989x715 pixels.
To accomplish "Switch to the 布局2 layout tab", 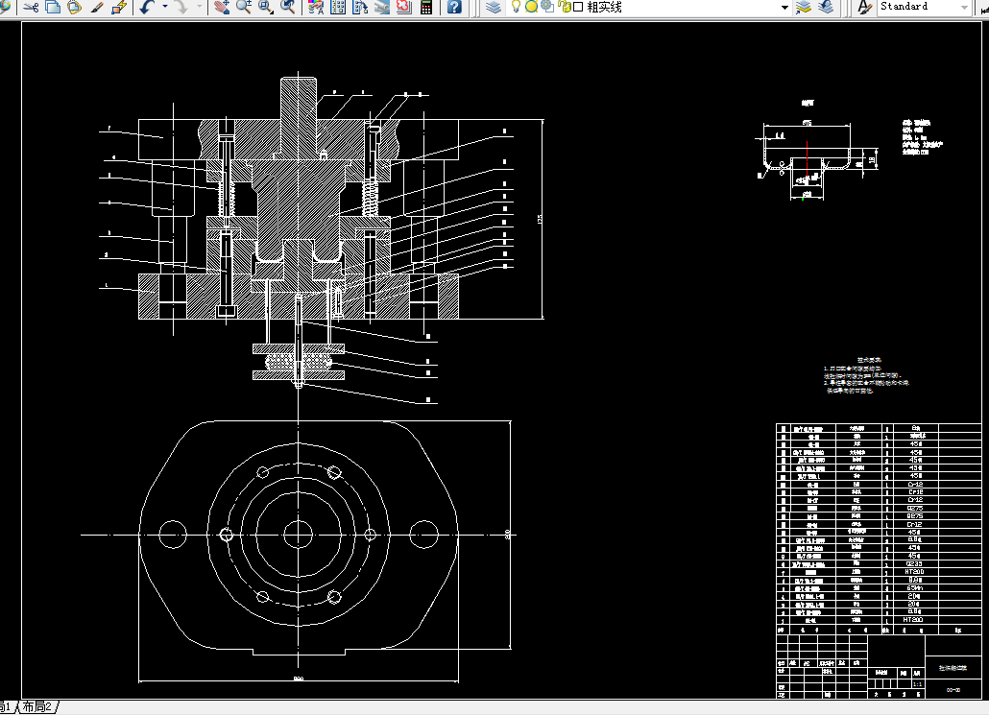I will (x=37, y=706).
